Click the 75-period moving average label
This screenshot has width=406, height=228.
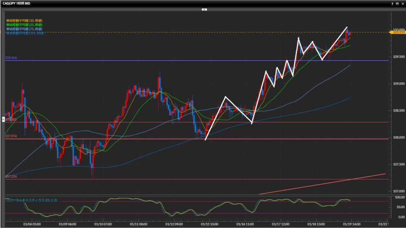point(25,29)
